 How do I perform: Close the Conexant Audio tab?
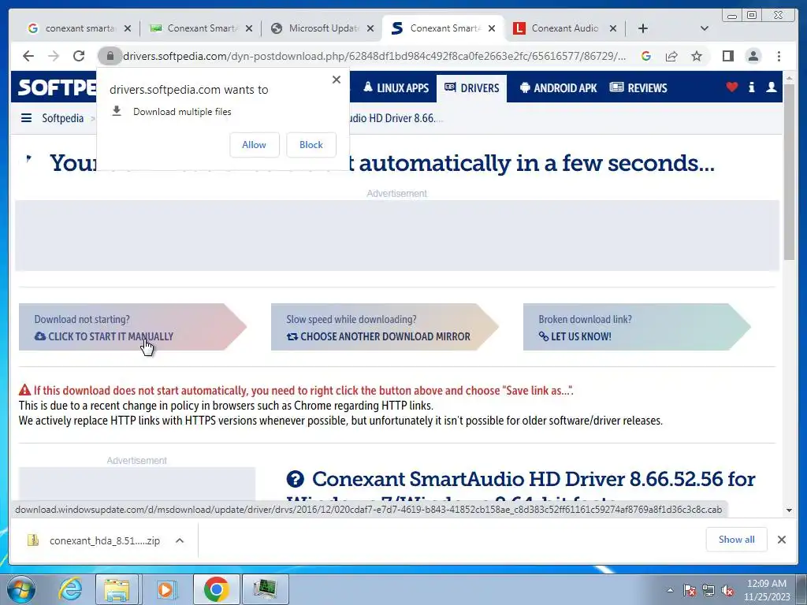click(613, 28)
